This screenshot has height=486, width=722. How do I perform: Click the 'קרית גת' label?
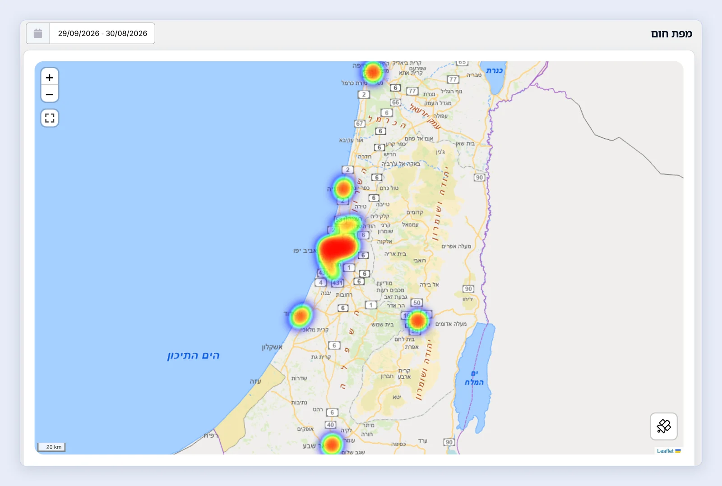click(x=321, y=357)
